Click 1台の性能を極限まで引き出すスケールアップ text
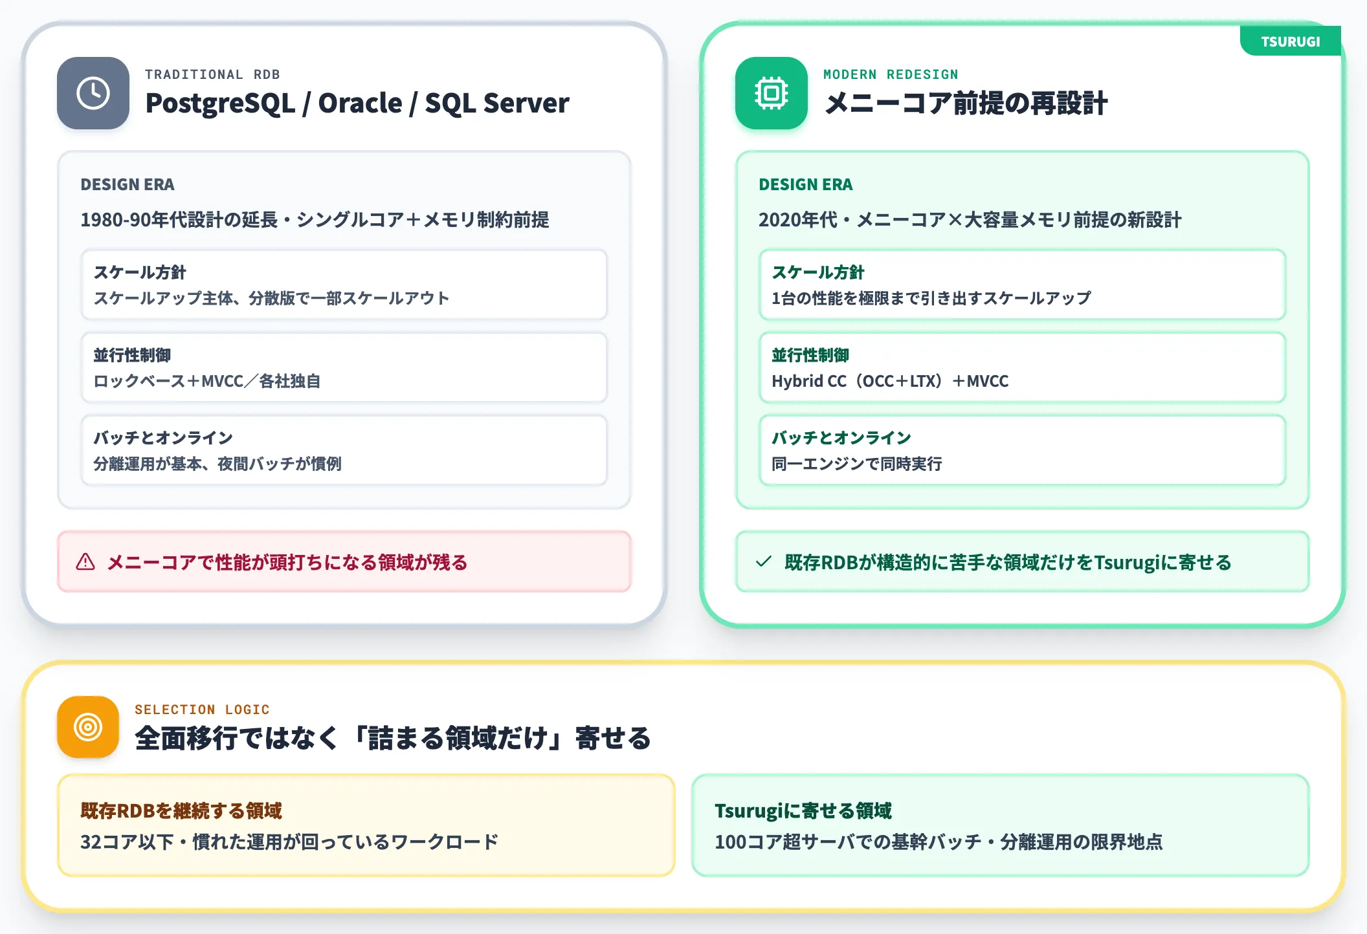 click(931, 298)
